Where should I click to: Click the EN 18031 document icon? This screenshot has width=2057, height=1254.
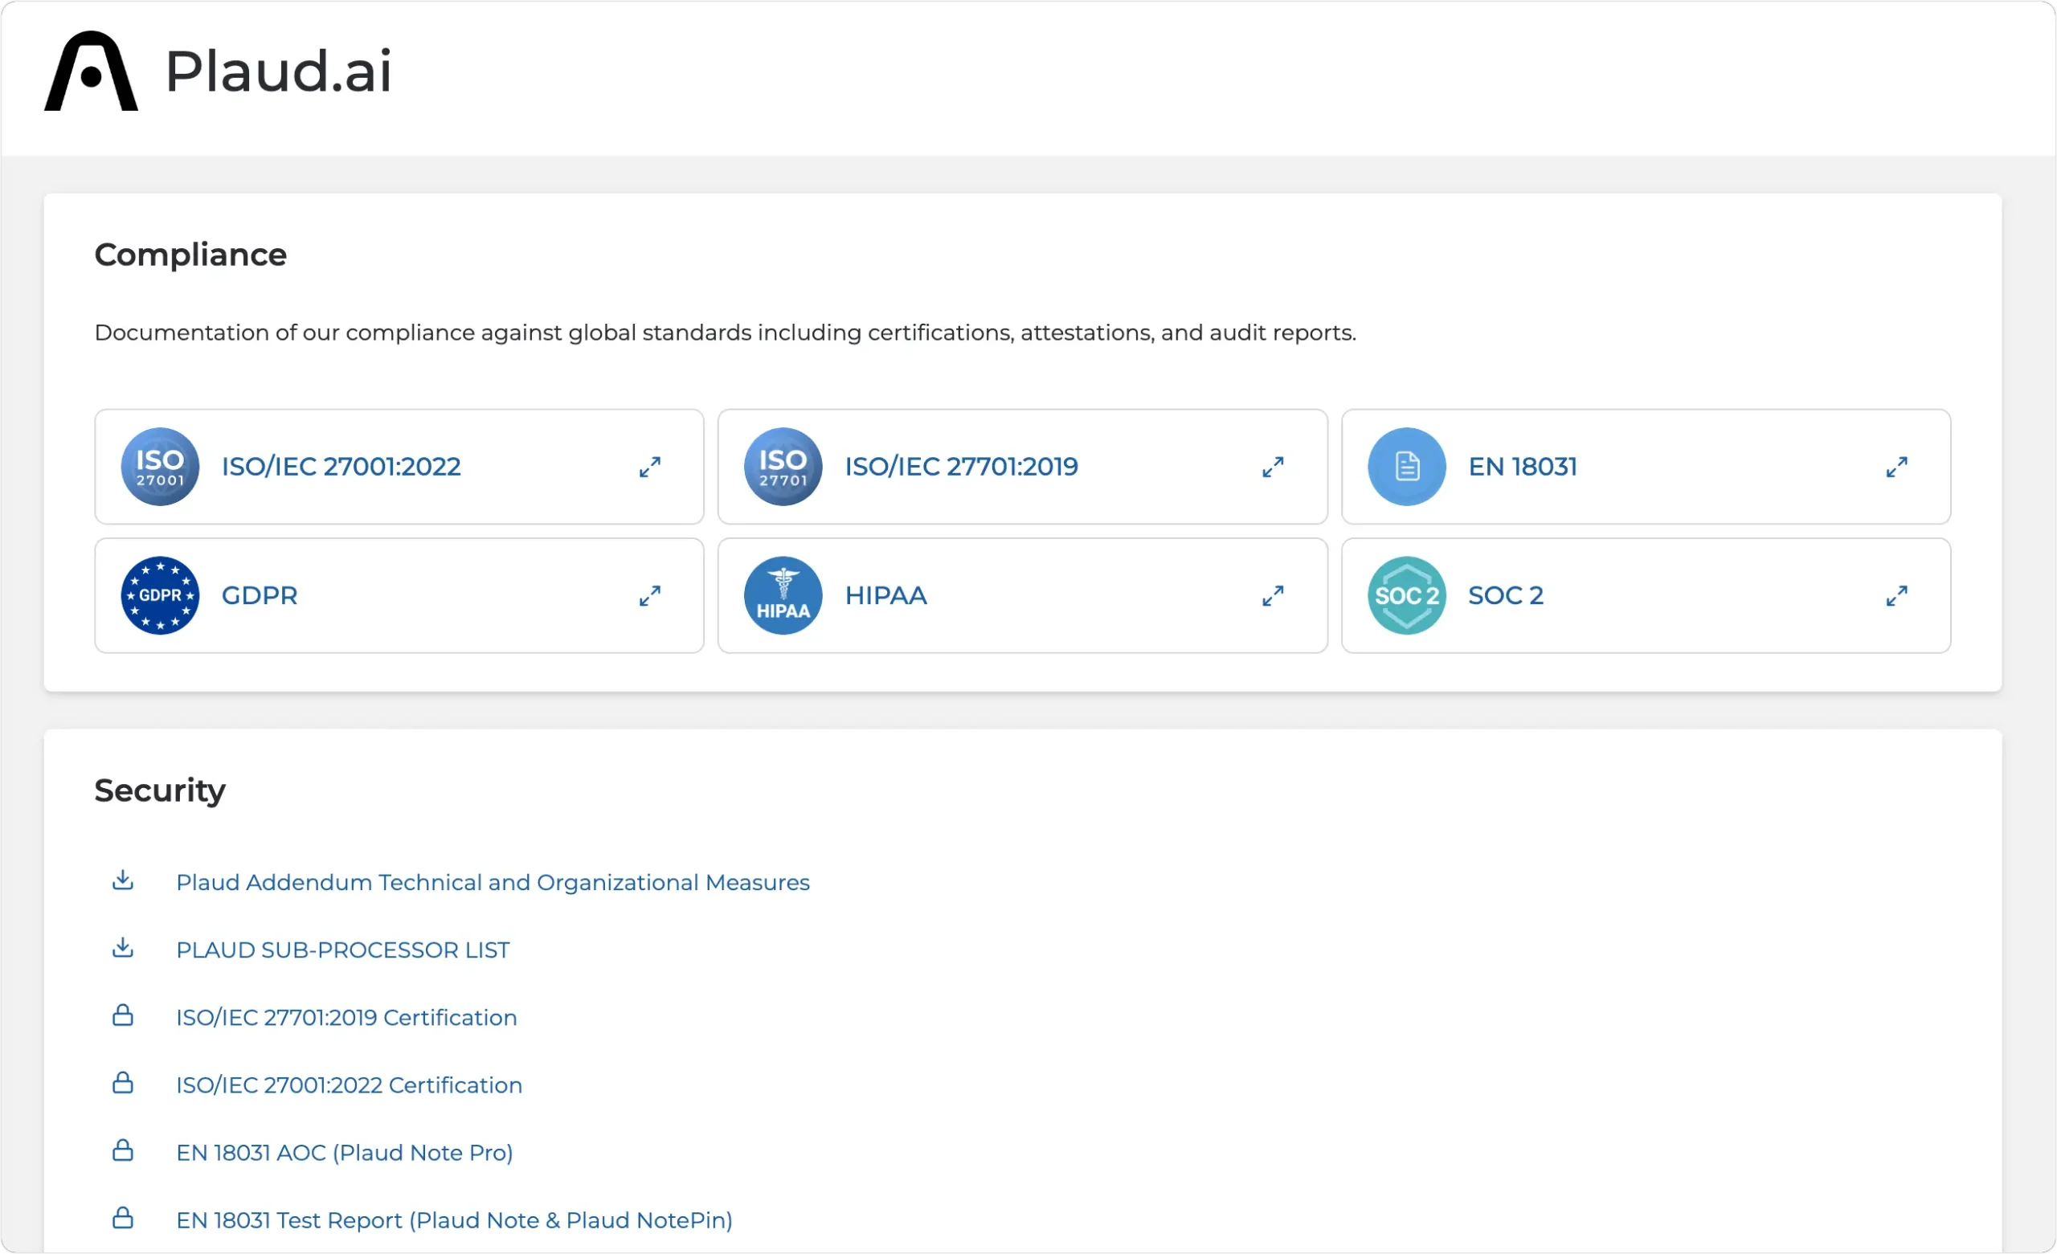1407,467
